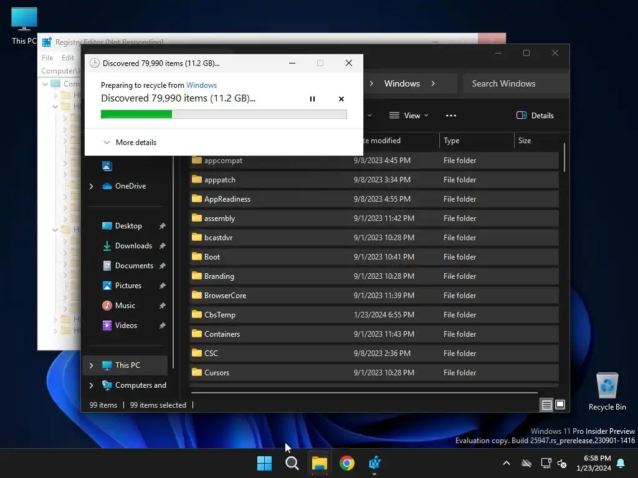This screenshot has width=638, height=478.
Task: Expand More details in the progress dialog
Action: coord(130,143)
